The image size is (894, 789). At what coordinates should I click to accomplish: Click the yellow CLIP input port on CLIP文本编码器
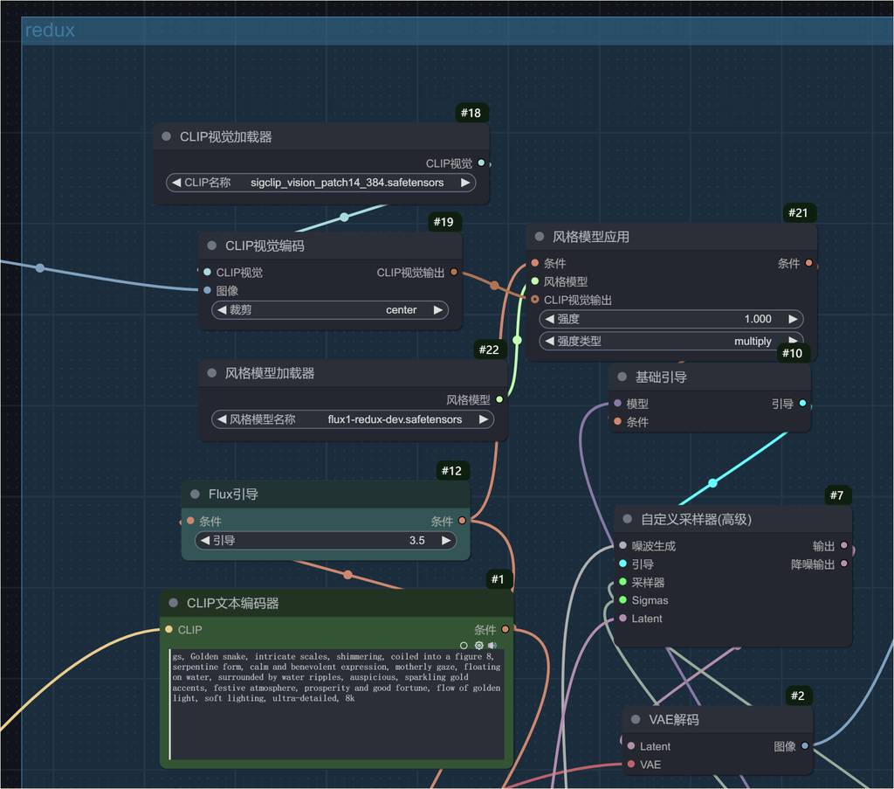168,629
